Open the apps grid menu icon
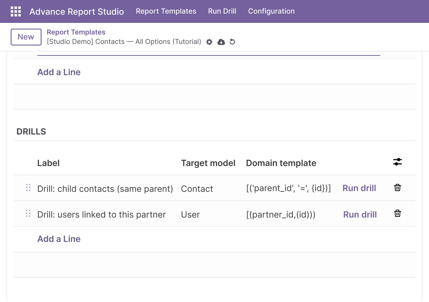Viewport: 429px width, 302px height. 16,11
